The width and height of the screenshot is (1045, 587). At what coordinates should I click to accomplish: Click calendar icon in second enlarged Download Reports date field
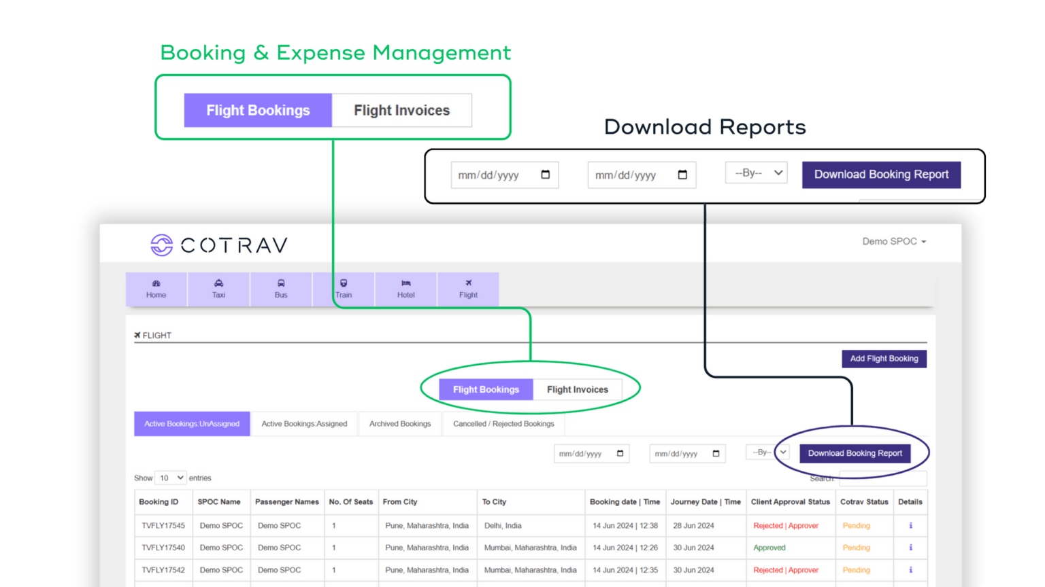tap(682, 175)
